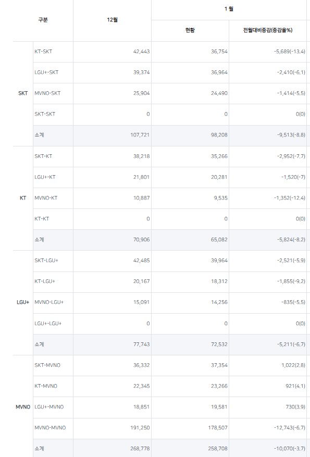Click the KT group row label
Screen dimensions: 310x457
pos(23,198)
